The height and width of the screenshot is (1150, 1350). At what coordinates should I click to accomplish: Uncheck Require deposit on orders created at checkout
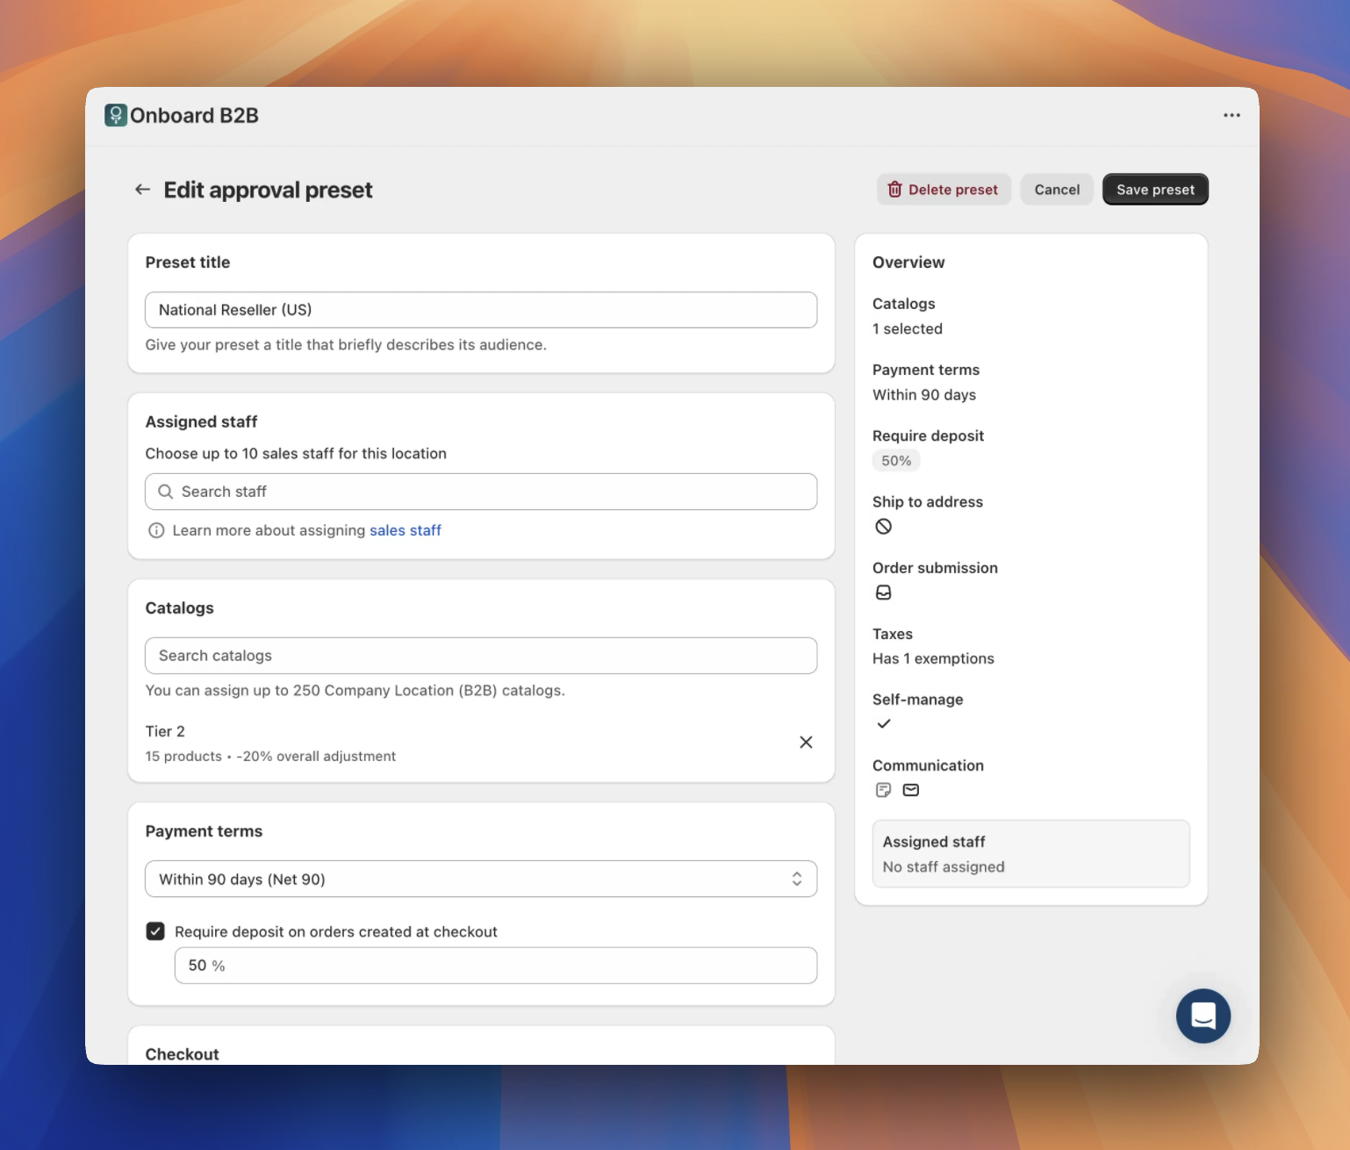[x=155, y=931]
